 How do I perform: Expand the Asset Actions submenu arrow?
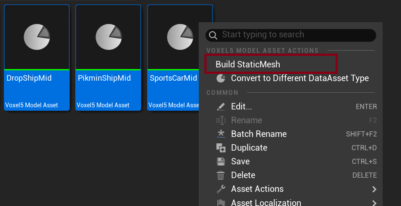[x=374, y=189]
